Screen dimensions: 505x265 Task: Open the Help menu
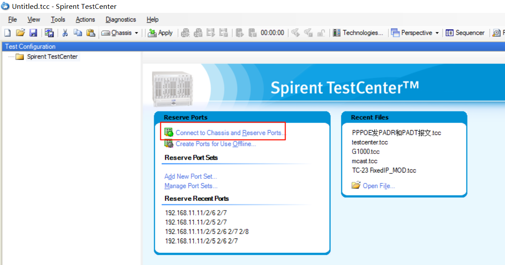153,19
